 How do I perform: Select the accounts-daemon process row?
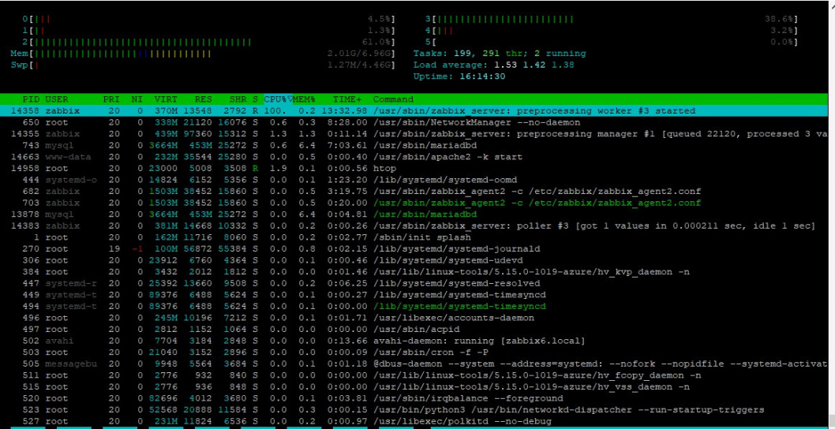tap(414, 319)
